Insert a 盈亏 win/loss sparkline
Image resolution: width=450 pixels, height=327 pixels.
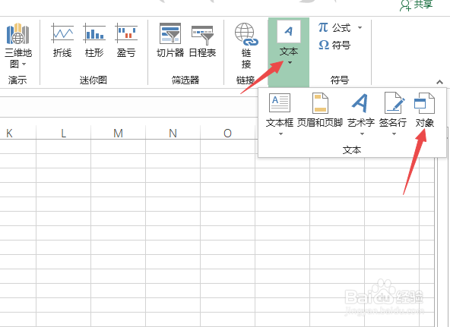pos(126,40)
